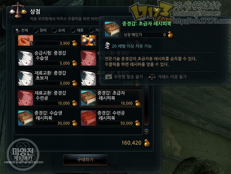Screen dimensions: 231x174
Task: Select the 재료교환: 중경갑 초보자 scroll icon
Action: (x=25, y=78)
